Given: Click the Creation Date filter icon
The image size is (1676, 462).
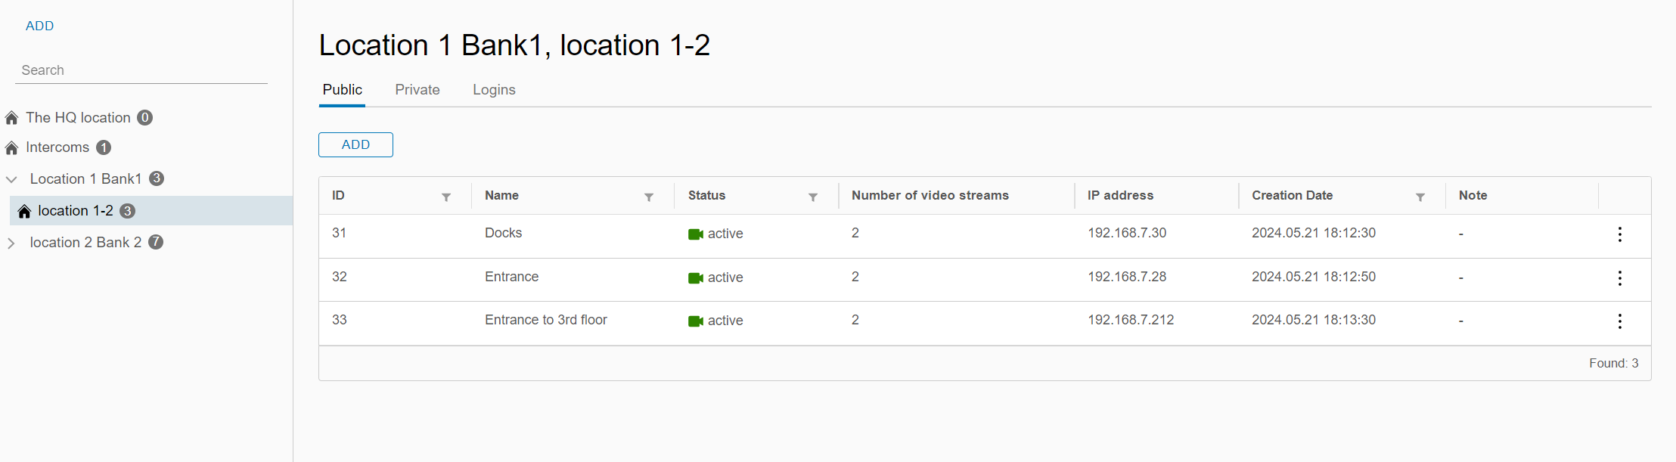Looking at the screenshot, I should tap(1420, 197).
